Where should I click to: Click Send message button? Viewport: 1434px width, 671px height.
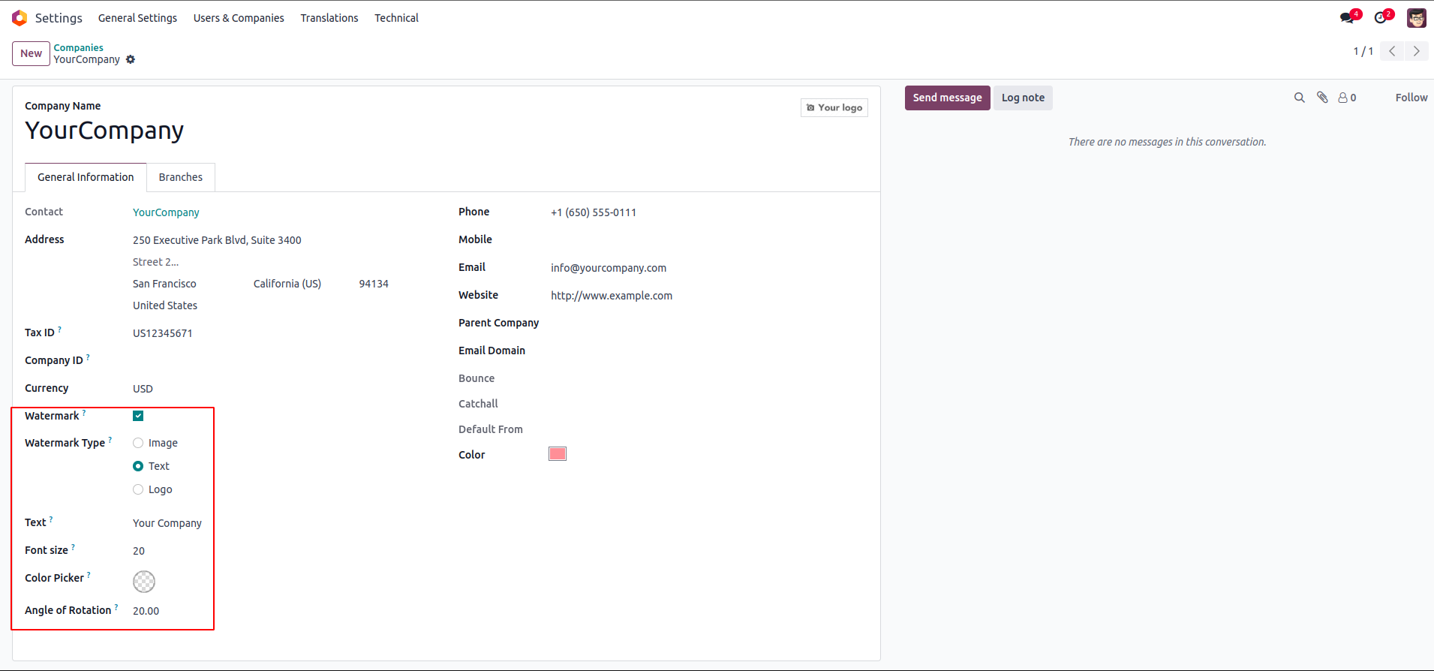point(947,98)
